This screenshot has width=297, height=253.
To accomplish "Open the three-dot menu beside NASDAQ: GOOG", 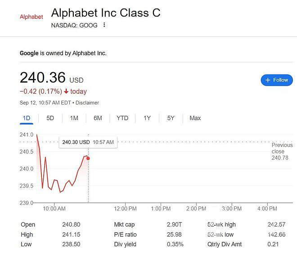I will [104, 25].
